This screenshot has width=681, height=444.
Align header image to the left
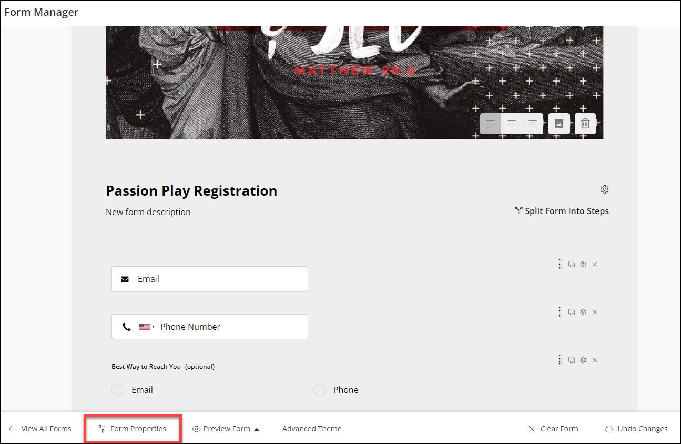point(491,124)
